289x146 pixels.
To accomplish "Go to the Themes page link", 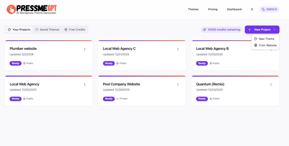I will click(193, 9).
